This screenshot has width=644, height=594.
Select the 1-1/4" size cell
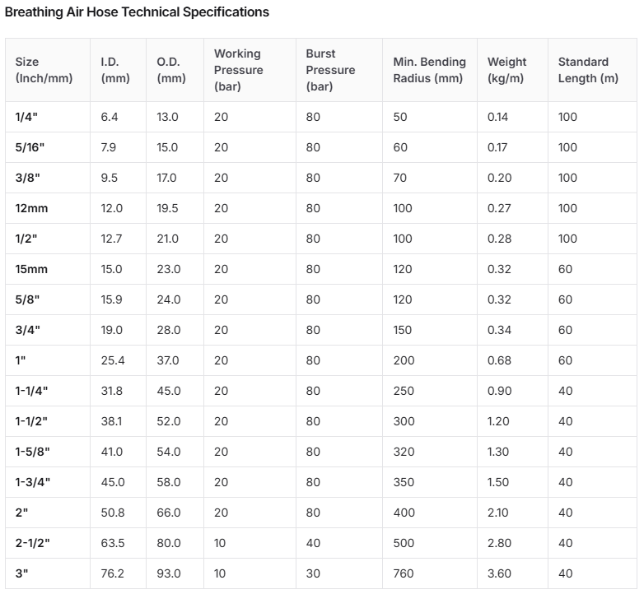(x=48, y=391)
